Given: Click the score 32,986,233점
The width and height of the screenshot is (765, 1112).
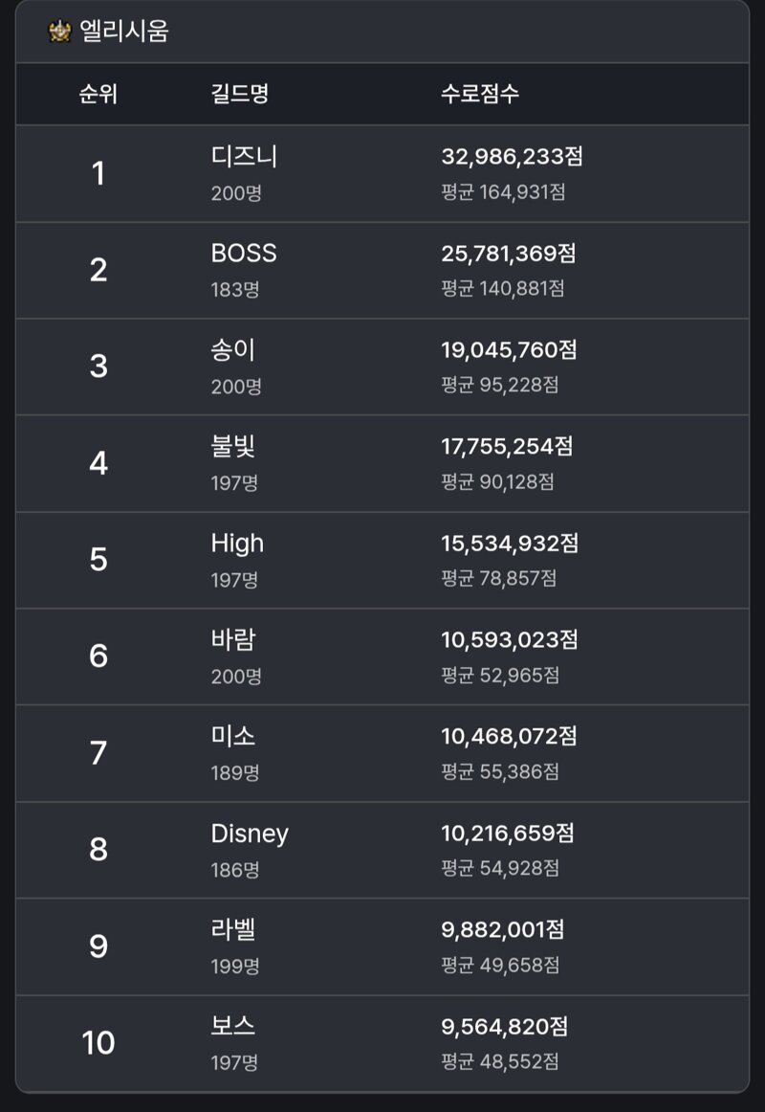Looking at the screenshot, I should (x=512, y=156).
